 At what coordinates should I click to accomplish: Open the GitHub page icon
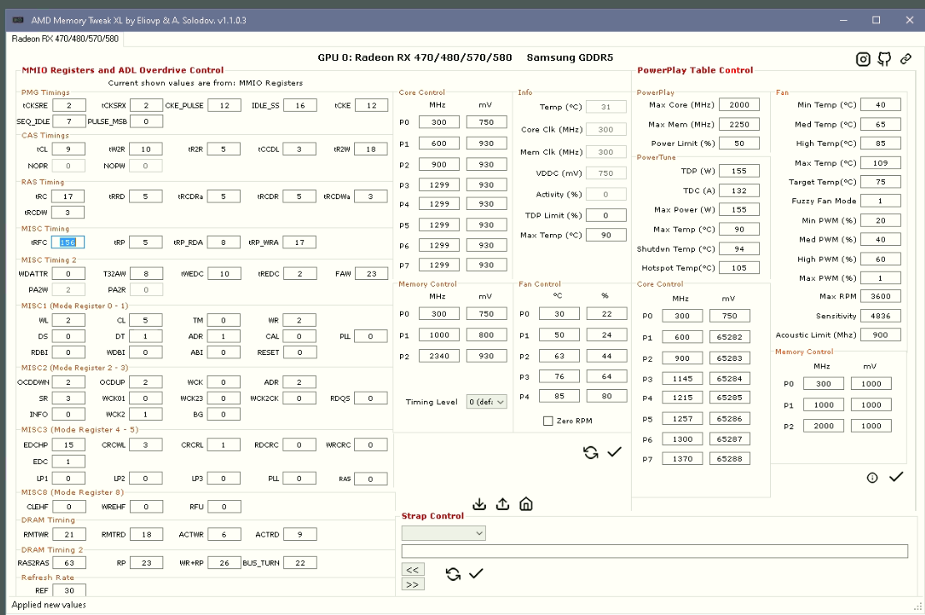(x=884, y=59)
